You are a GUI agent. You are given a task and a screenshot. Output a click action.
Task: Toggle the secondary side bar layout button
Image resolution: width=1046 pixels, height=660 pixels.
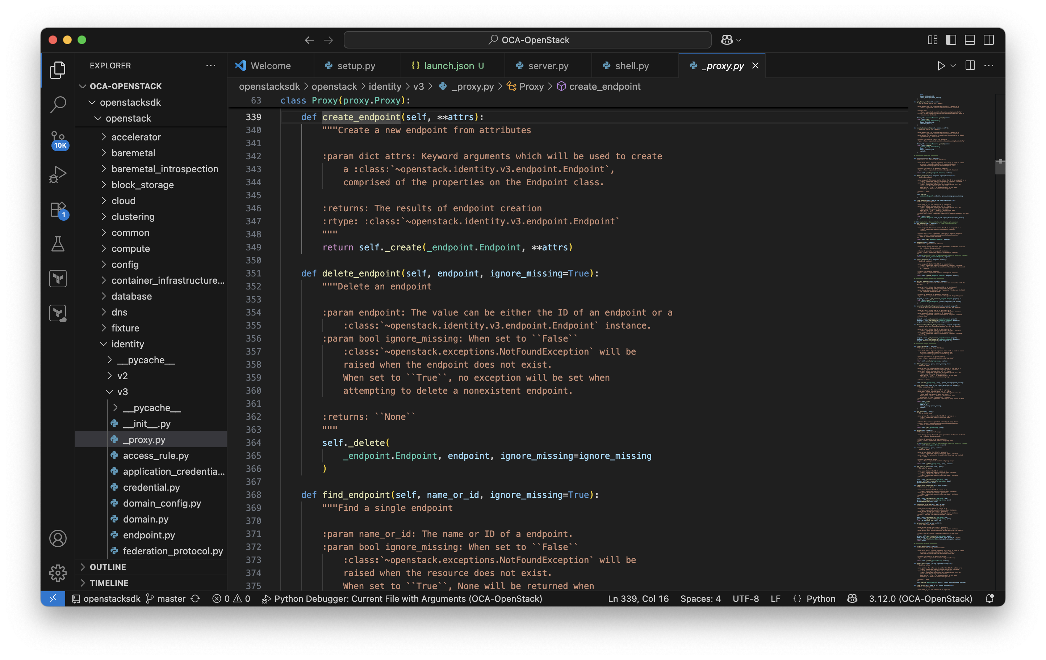[989, 40]
